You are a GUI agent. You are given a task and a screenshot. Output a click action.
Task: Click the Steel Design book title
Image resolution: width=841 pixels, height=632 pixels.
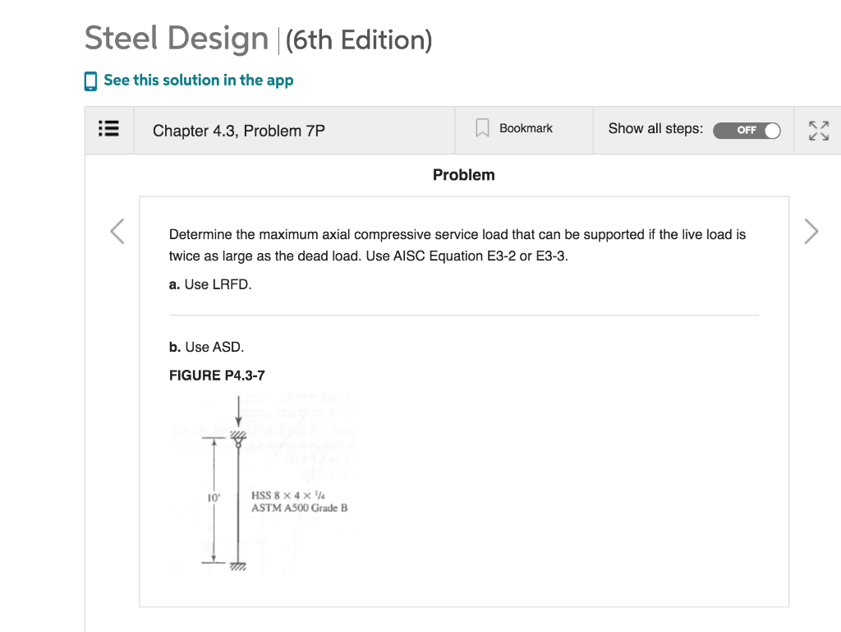tap(177, 39)
